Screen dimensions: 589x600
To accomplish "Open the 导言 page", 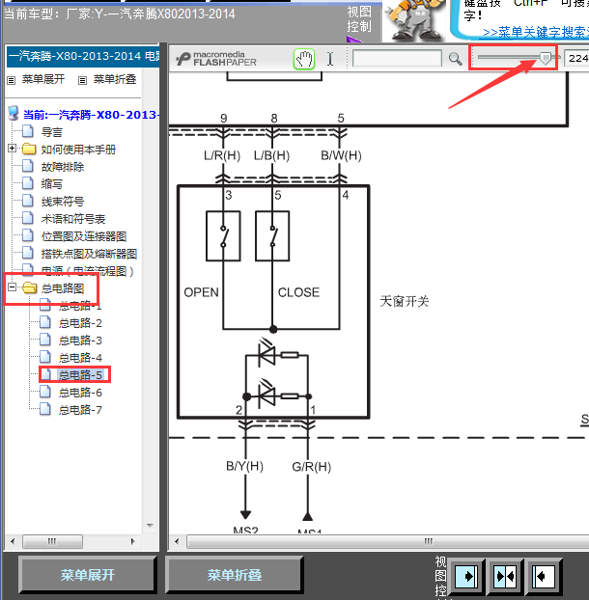I will pos(52,132).
